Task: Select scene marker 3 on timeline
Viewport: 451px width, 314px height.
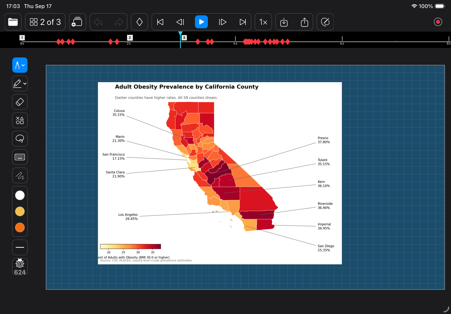Action: [x=184, y=38]
